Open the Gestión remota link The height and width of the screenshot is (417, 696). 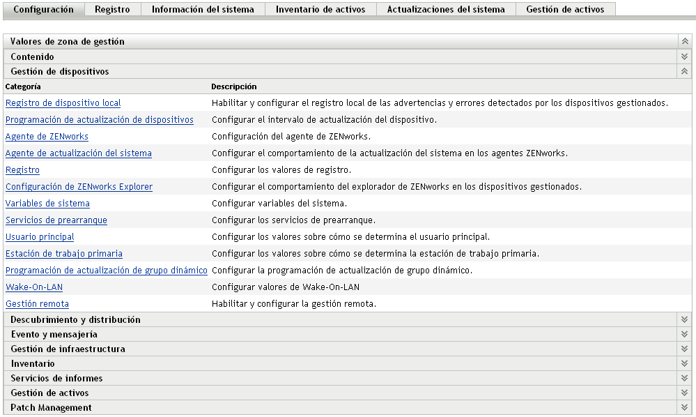pyautogui.click(x=38, y=304)
